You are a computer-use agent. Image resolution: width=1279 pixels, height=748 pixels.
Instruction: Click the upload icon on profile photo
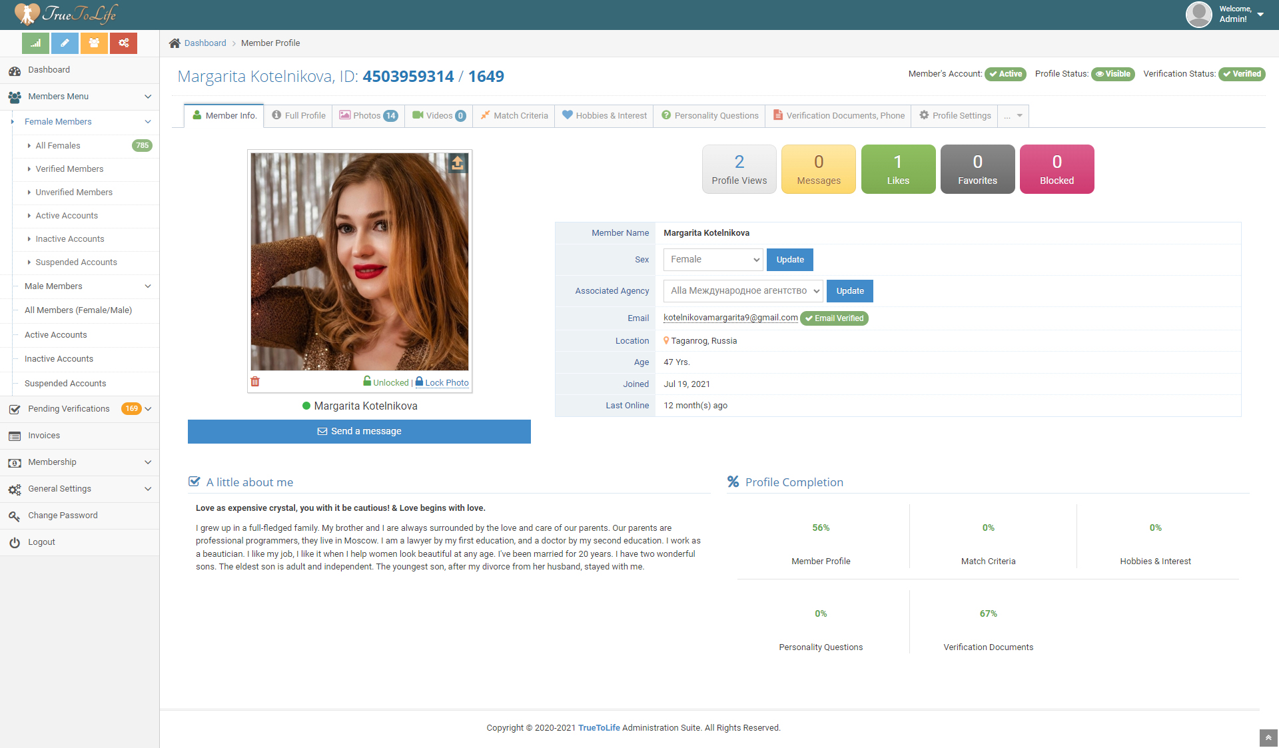[x=458, y=163]
